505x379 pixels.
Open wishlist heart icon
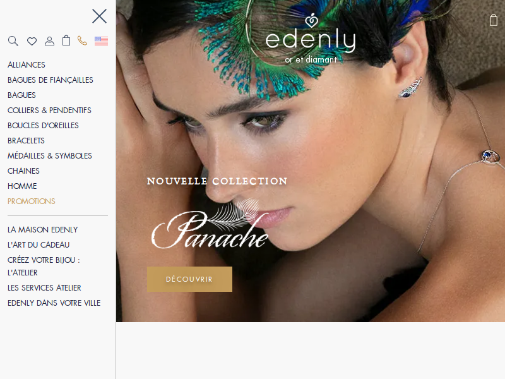(32, 41)
